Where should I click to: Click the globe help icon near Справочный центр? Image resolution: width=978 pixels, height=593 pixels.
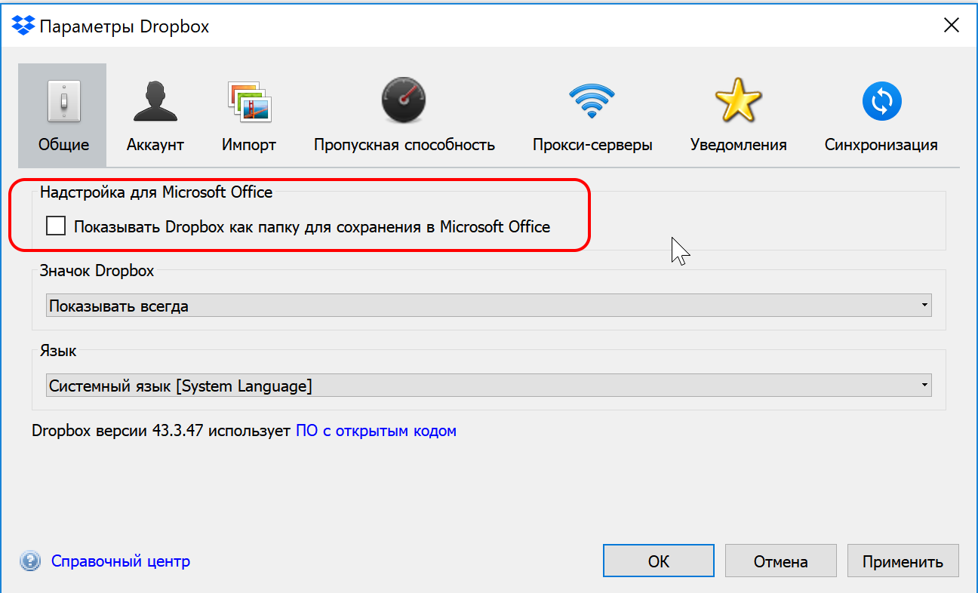point(29,561)
